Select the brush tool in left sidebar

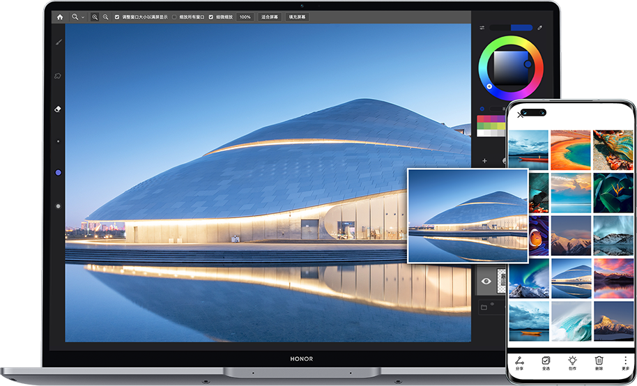point(59,43)
